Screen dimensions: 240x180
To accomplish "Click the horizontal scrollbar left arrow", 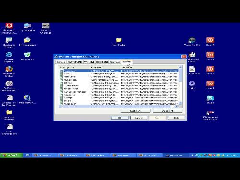I will [x=60, y=106].
